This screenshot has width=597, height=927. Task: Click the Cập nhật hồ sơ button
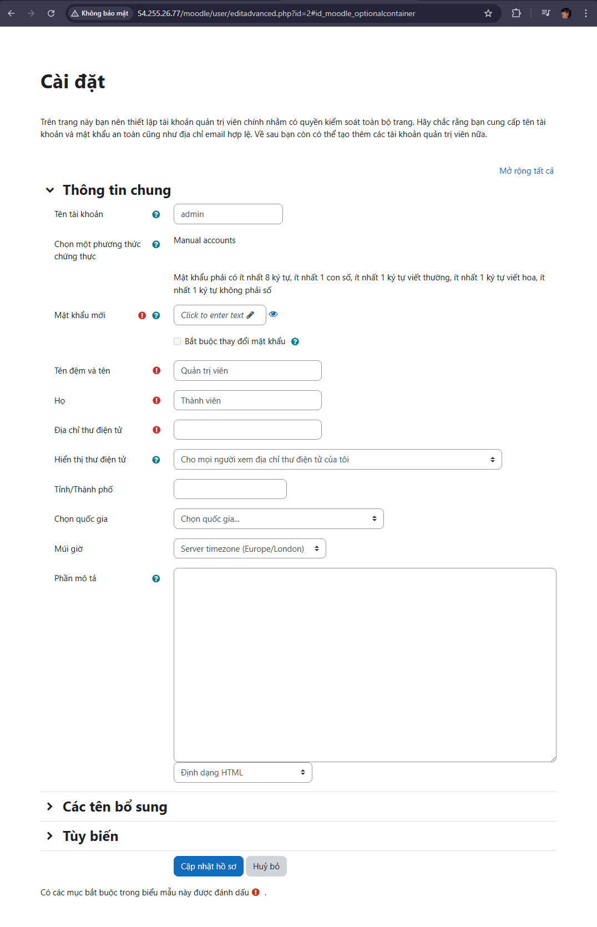208,866
